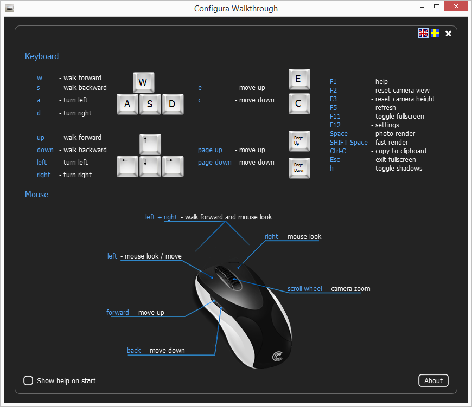472x407 pixels.
Task: Click the F11 shortcut label
Action: point(335,117)
